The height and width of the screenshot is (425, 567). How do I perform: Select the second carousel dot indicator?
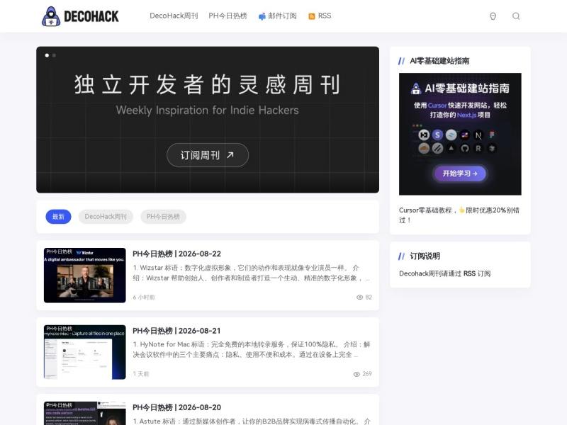click(54, 55)
